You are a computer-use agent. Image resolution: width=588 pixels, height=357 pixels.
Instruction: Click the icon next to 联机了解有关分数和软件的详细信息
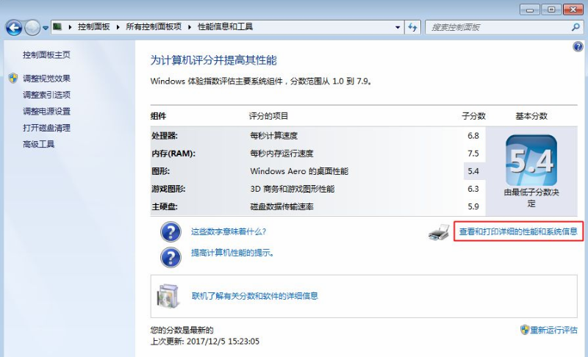[168, 295]
